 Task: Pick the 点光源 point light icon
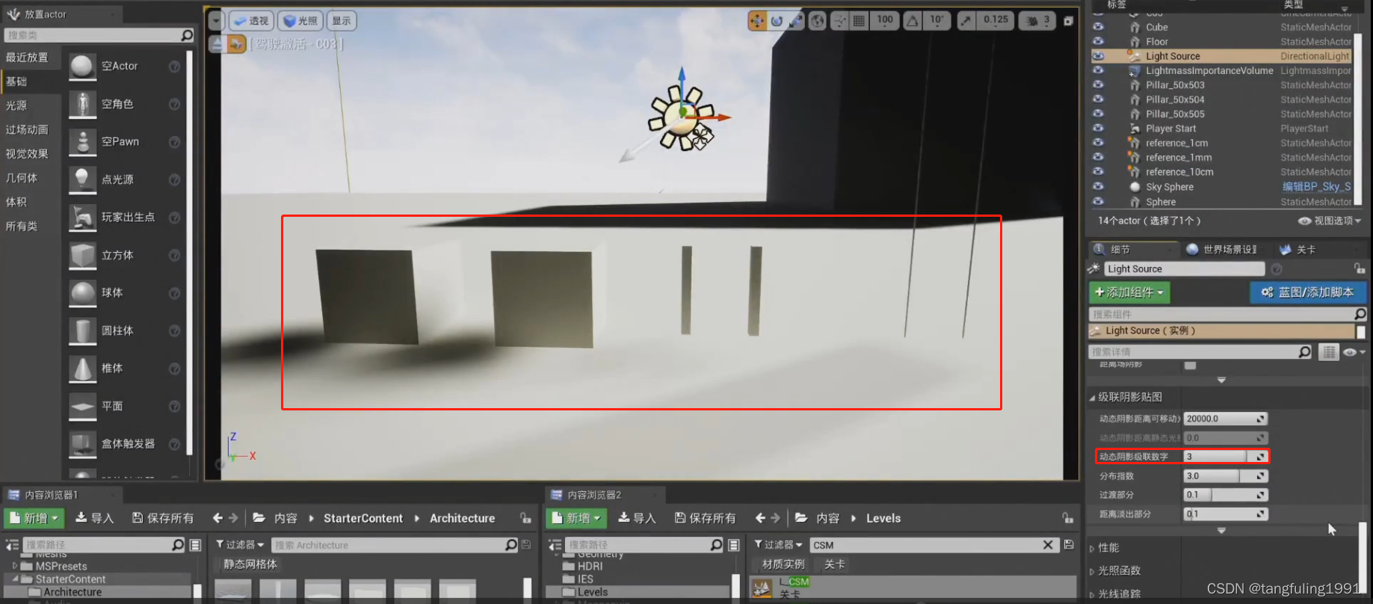pyautogui.click(x=82, y=179)
